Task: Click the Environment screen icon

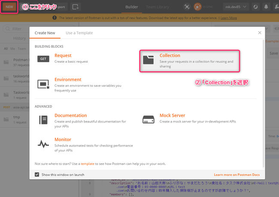Action: [43, 84]
